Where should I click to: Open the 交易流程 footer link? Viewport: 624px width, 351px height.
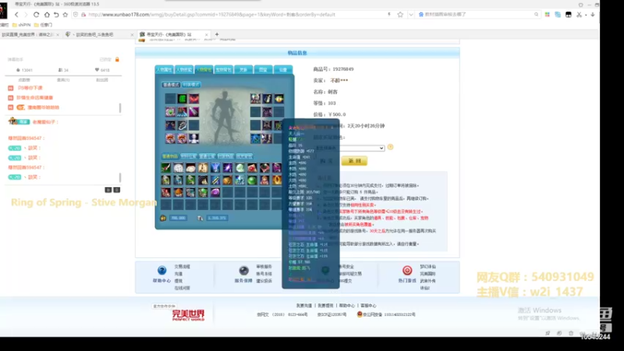point(183,267)
